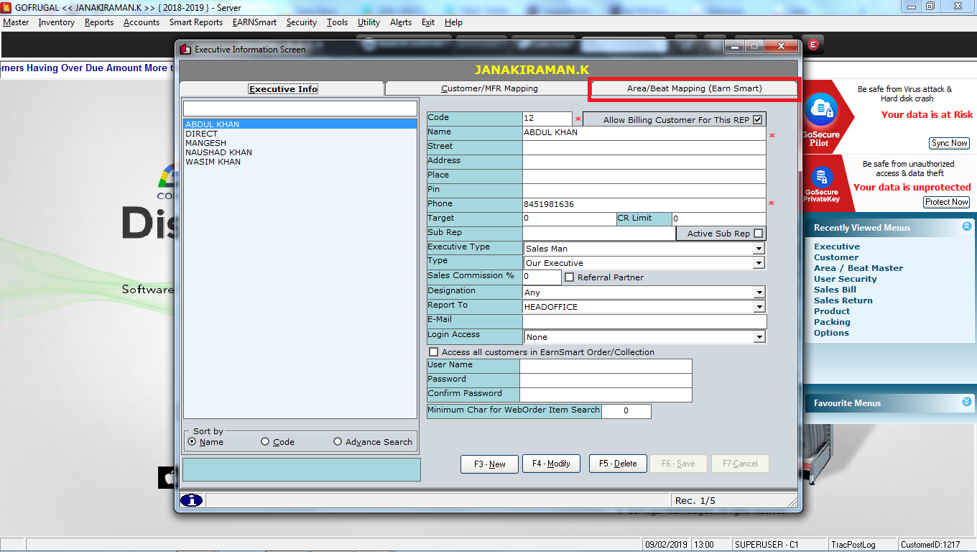This screenshot has width=977, height=552.
Task: Open Packing recent link
Action: click(x=832, y=322)
